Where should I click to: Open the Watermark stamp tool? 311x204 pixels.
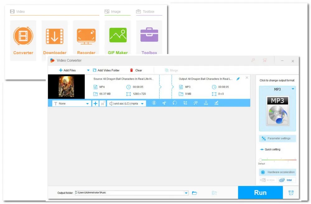206,103
